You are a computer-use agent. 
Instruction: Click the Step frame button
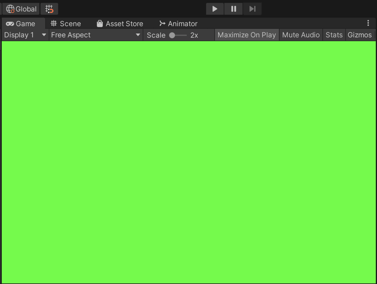coord(252,8)
